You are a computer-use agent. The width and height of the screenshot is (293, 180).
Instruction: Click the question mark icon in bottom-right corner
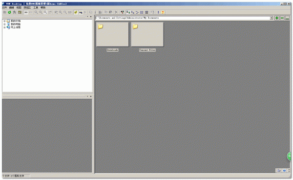point(284,170)
